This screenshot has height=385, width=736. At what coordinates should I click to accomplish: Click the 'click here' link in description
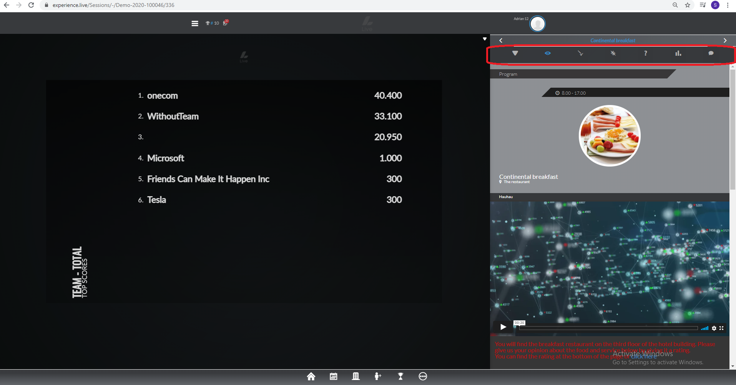pyautogui.click(x=643, y=357)
